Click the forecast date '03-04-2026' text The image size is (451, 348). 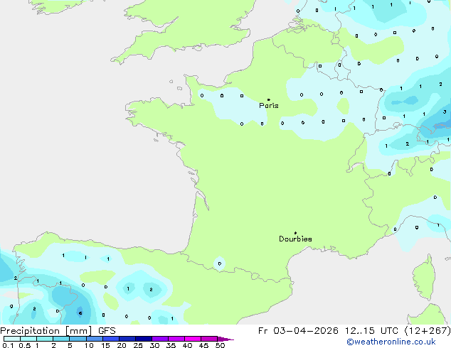pyautogui.click(x=306, y=331)
